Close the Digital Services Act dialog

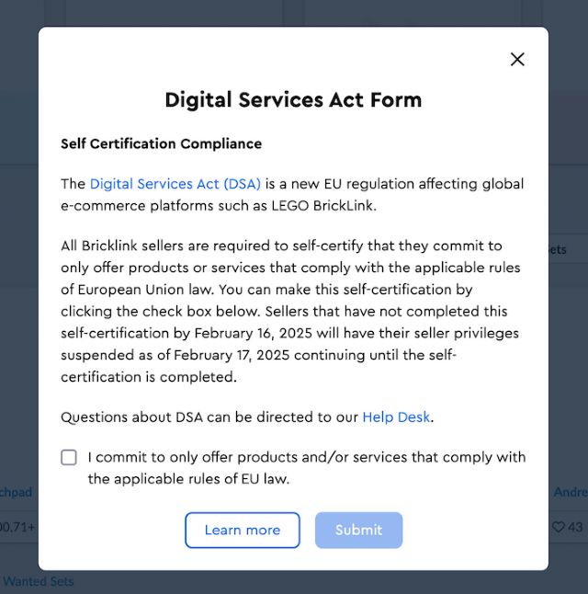(x=517, y=60)
